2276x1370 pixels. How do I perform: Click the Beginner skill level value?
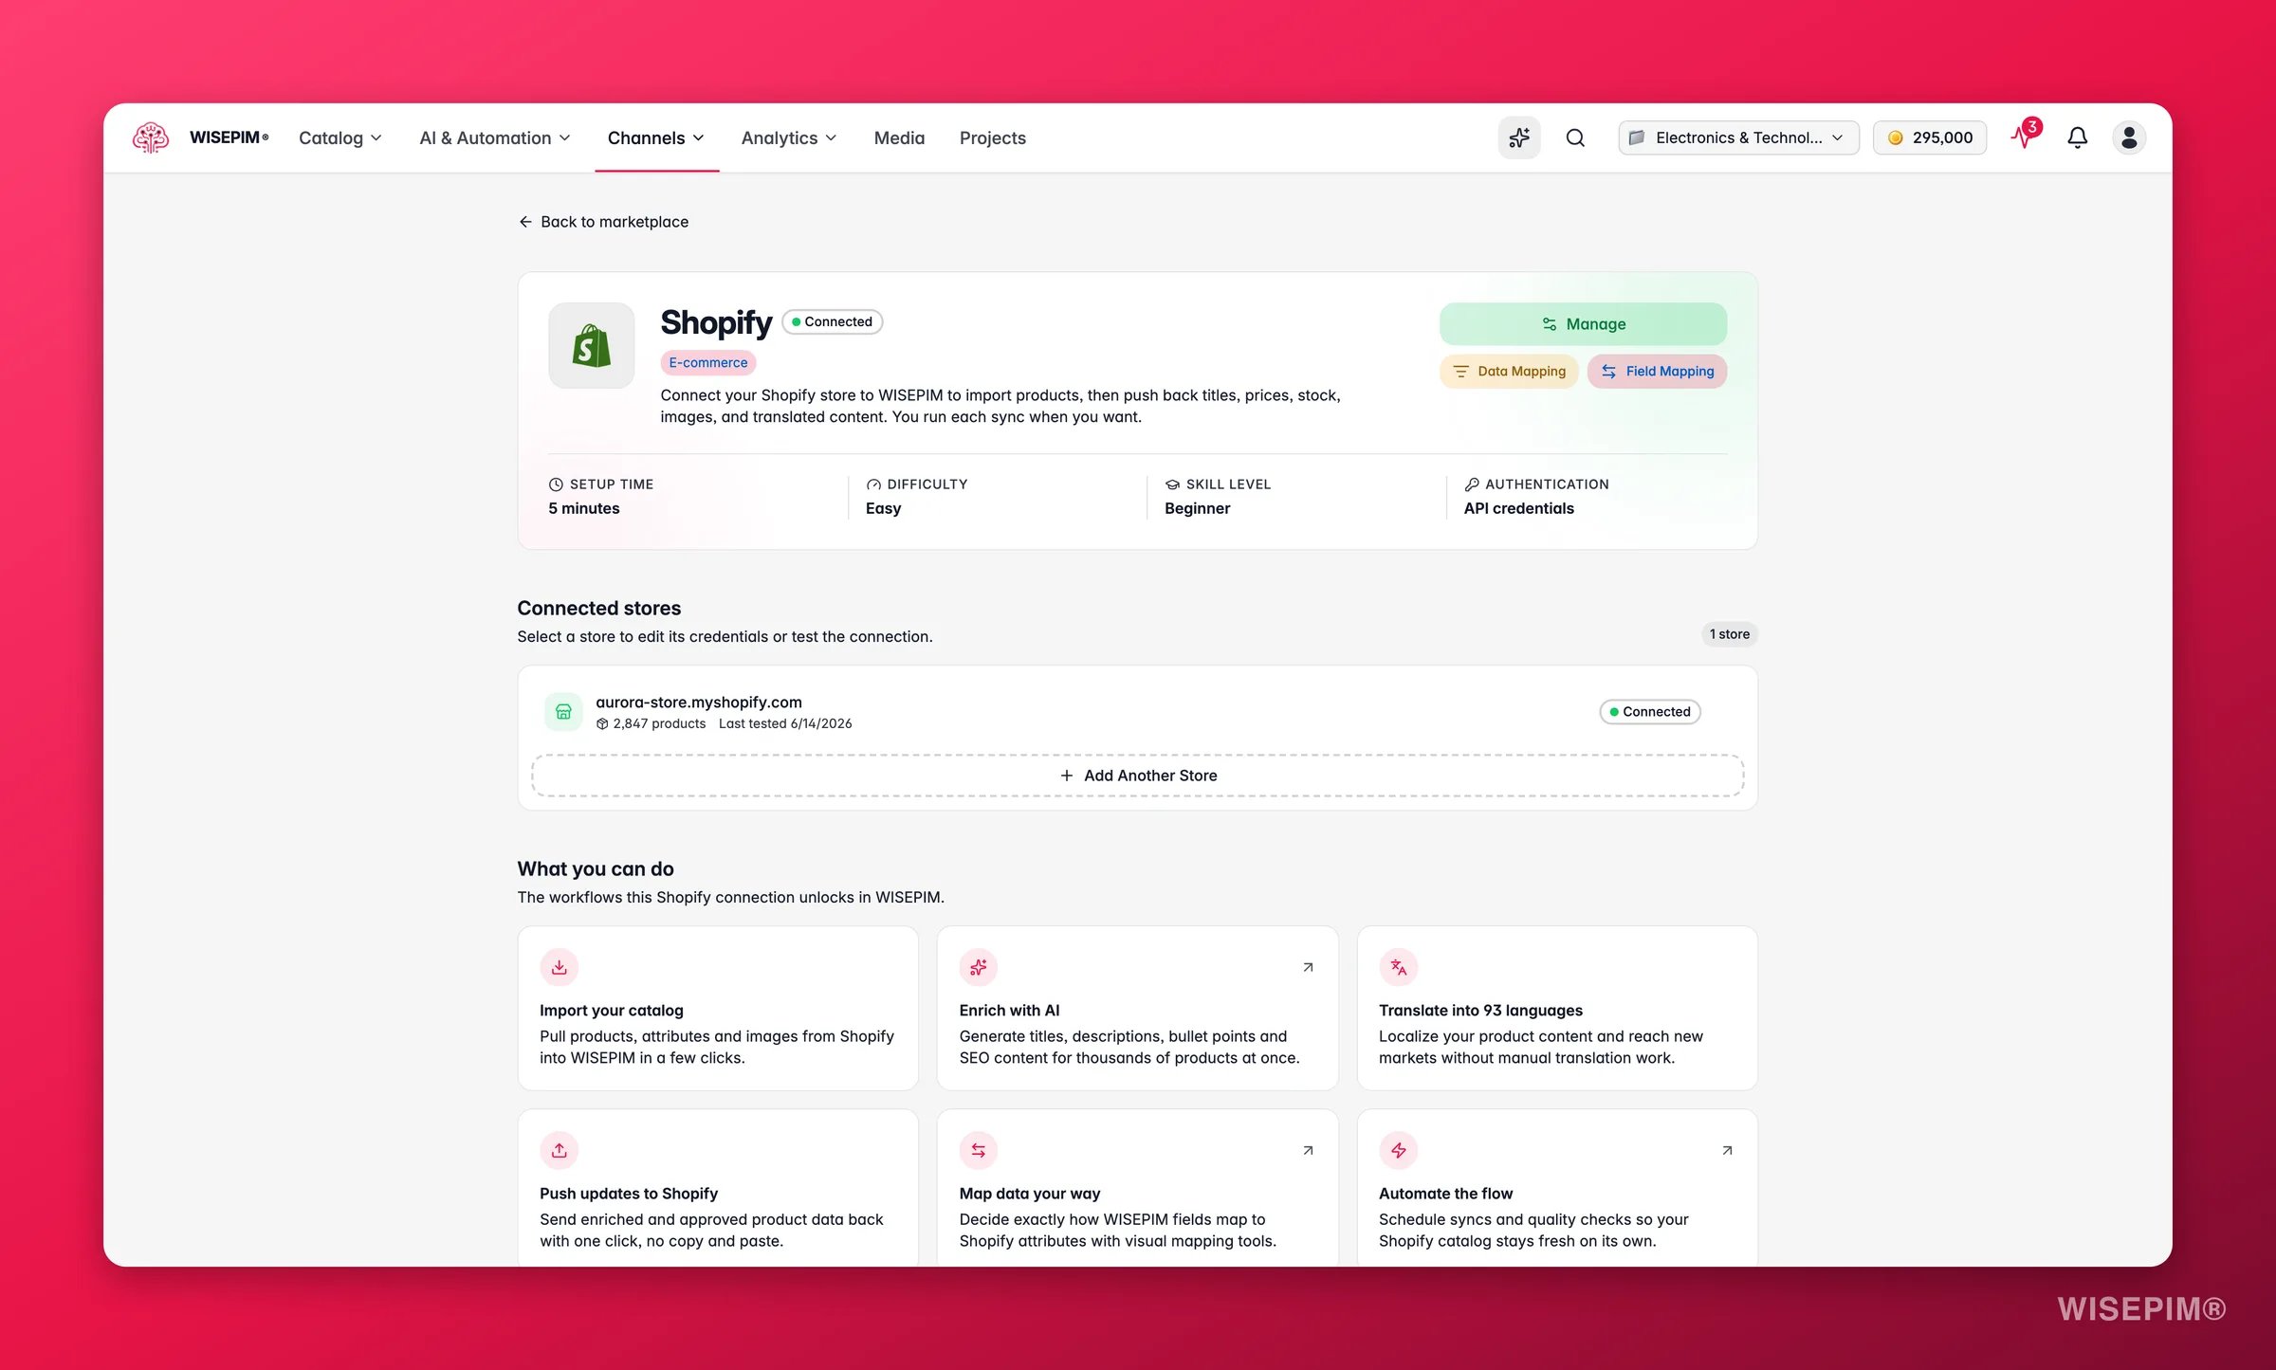click(x=1197, y=508)
